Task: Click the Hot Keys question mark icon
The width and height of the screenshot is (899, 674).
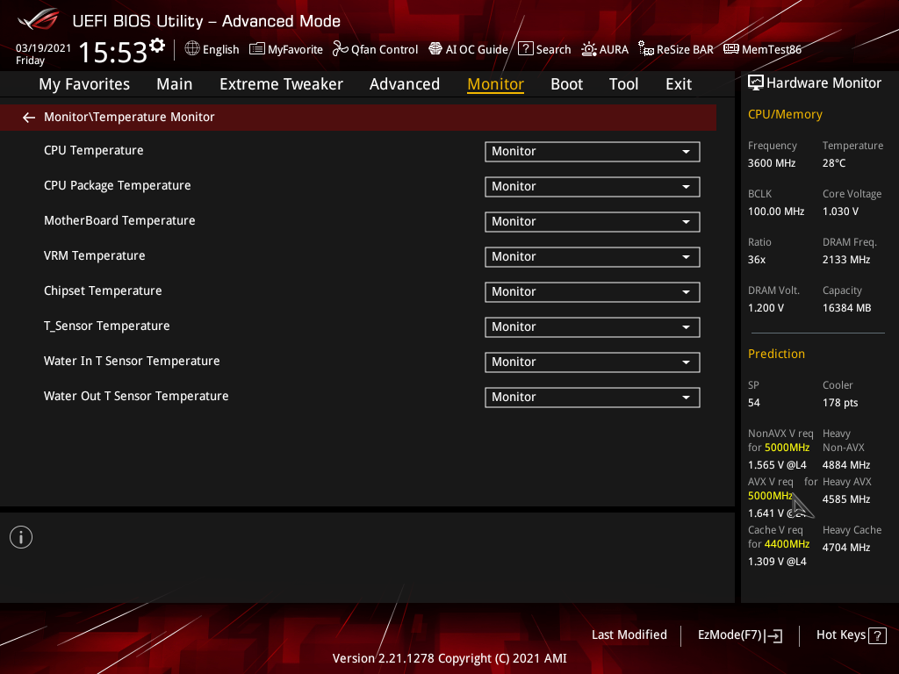Action: (x=877, y=635)
